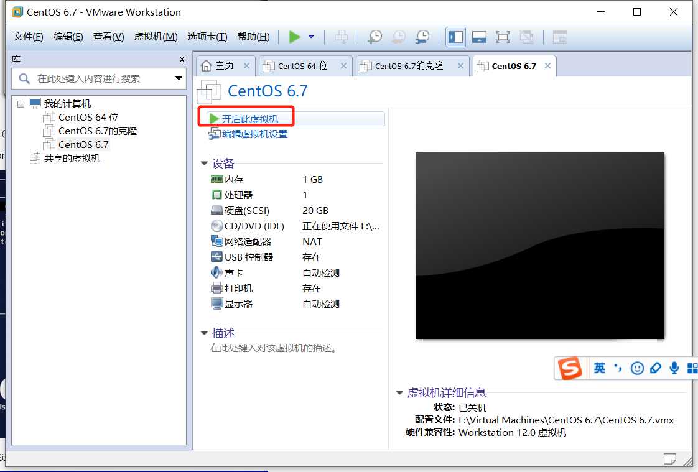Open the 编辑(E) menu
Image resolution: width=698 pixels, height=472 pixels.
point(68,37)
